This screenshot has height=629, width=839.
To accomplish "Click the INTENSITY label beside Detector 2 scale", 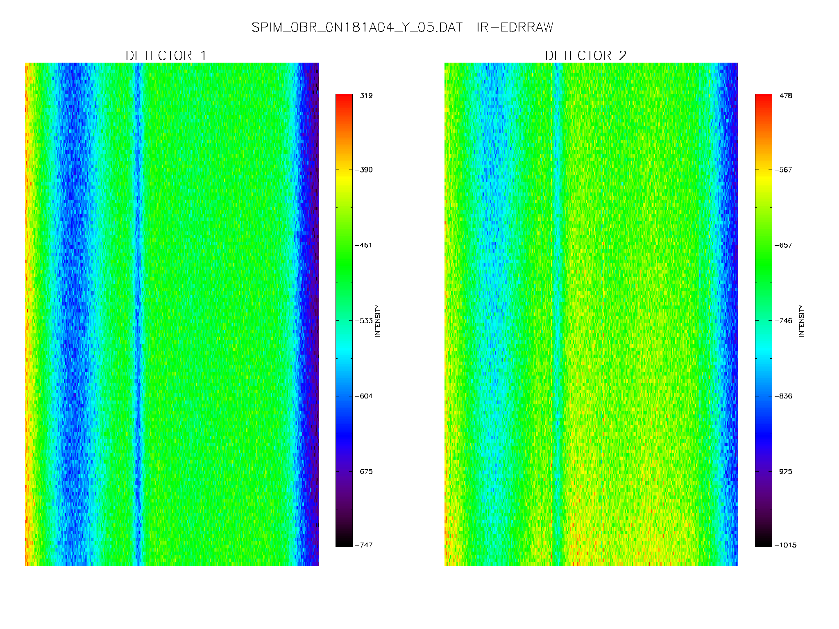I will [x=802, y=321].
